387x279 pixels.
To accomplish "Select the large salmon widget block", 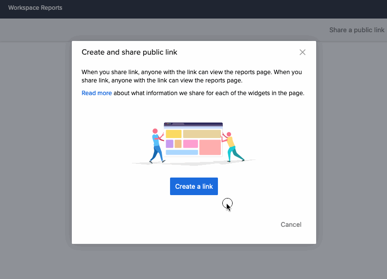I will click(x=210, y=147).
